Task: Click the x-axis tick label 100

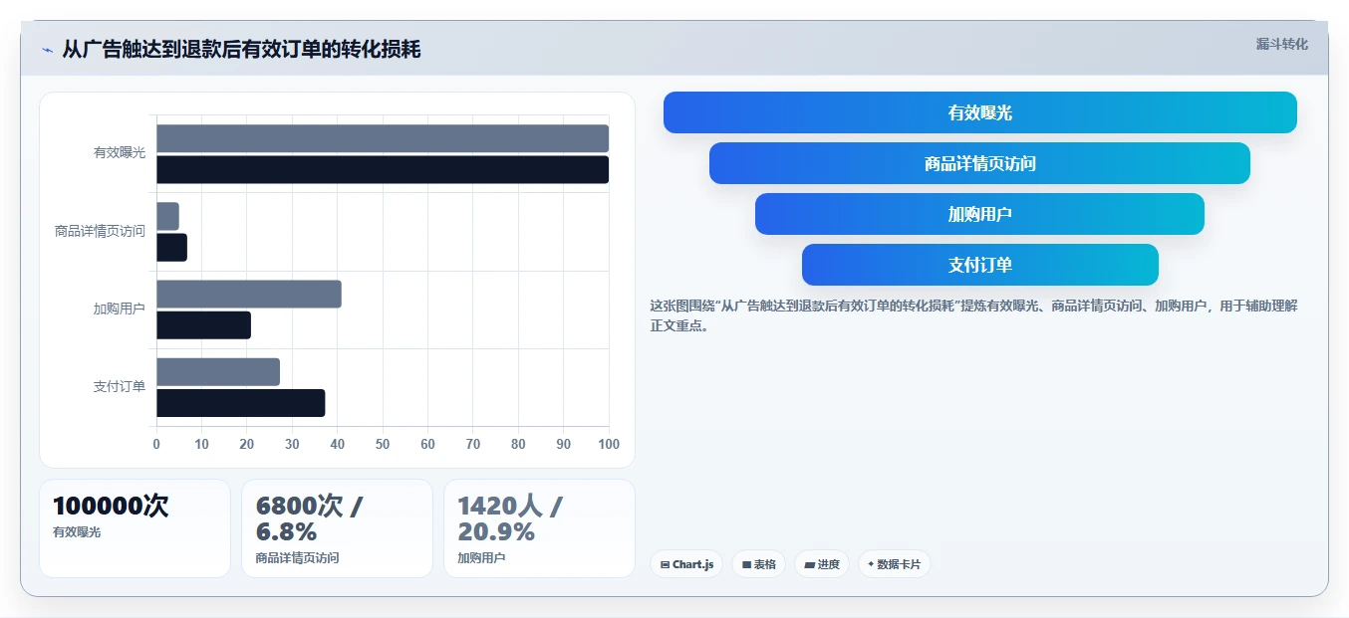Action: 608,444
